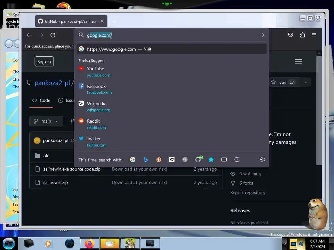Open the Windows Start button
This screenshot has width=334, height=250.
click(x=8, y=243)
